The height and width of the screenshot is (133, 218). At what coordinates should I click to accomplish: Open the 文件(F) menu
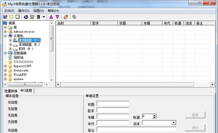point(9,11)
